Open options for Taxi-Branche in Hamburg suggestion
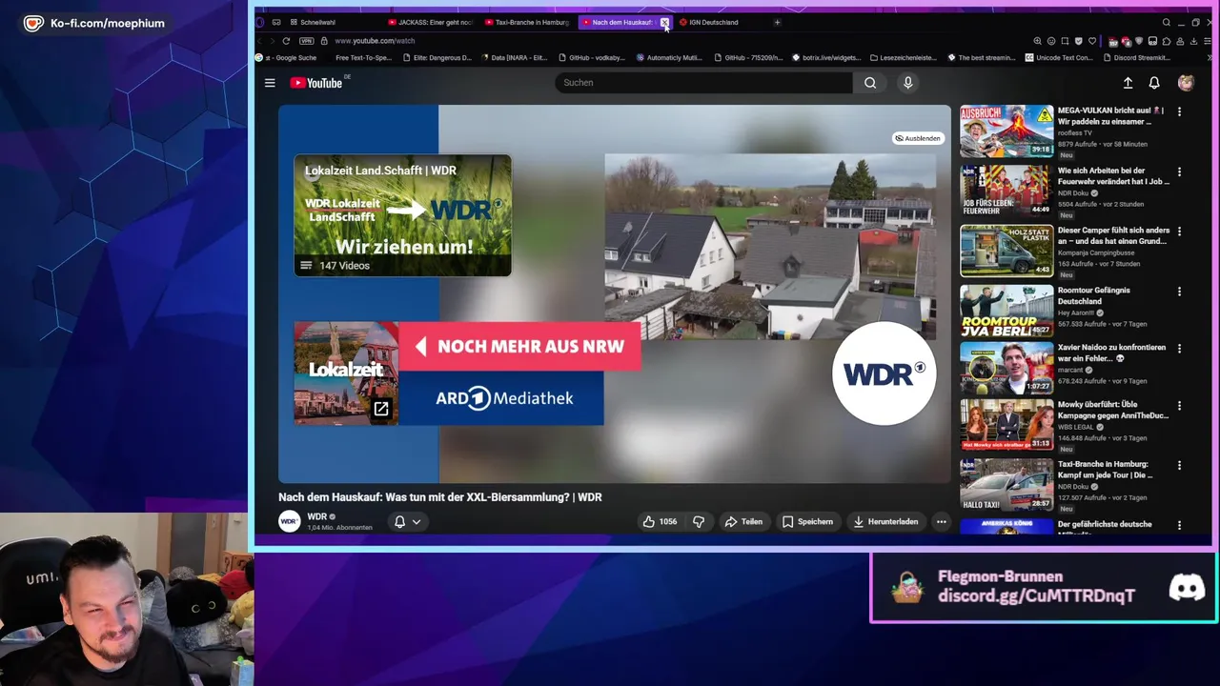This screenshot has height=686, width=1220. pyautogui.click(x=1179, y=465)
